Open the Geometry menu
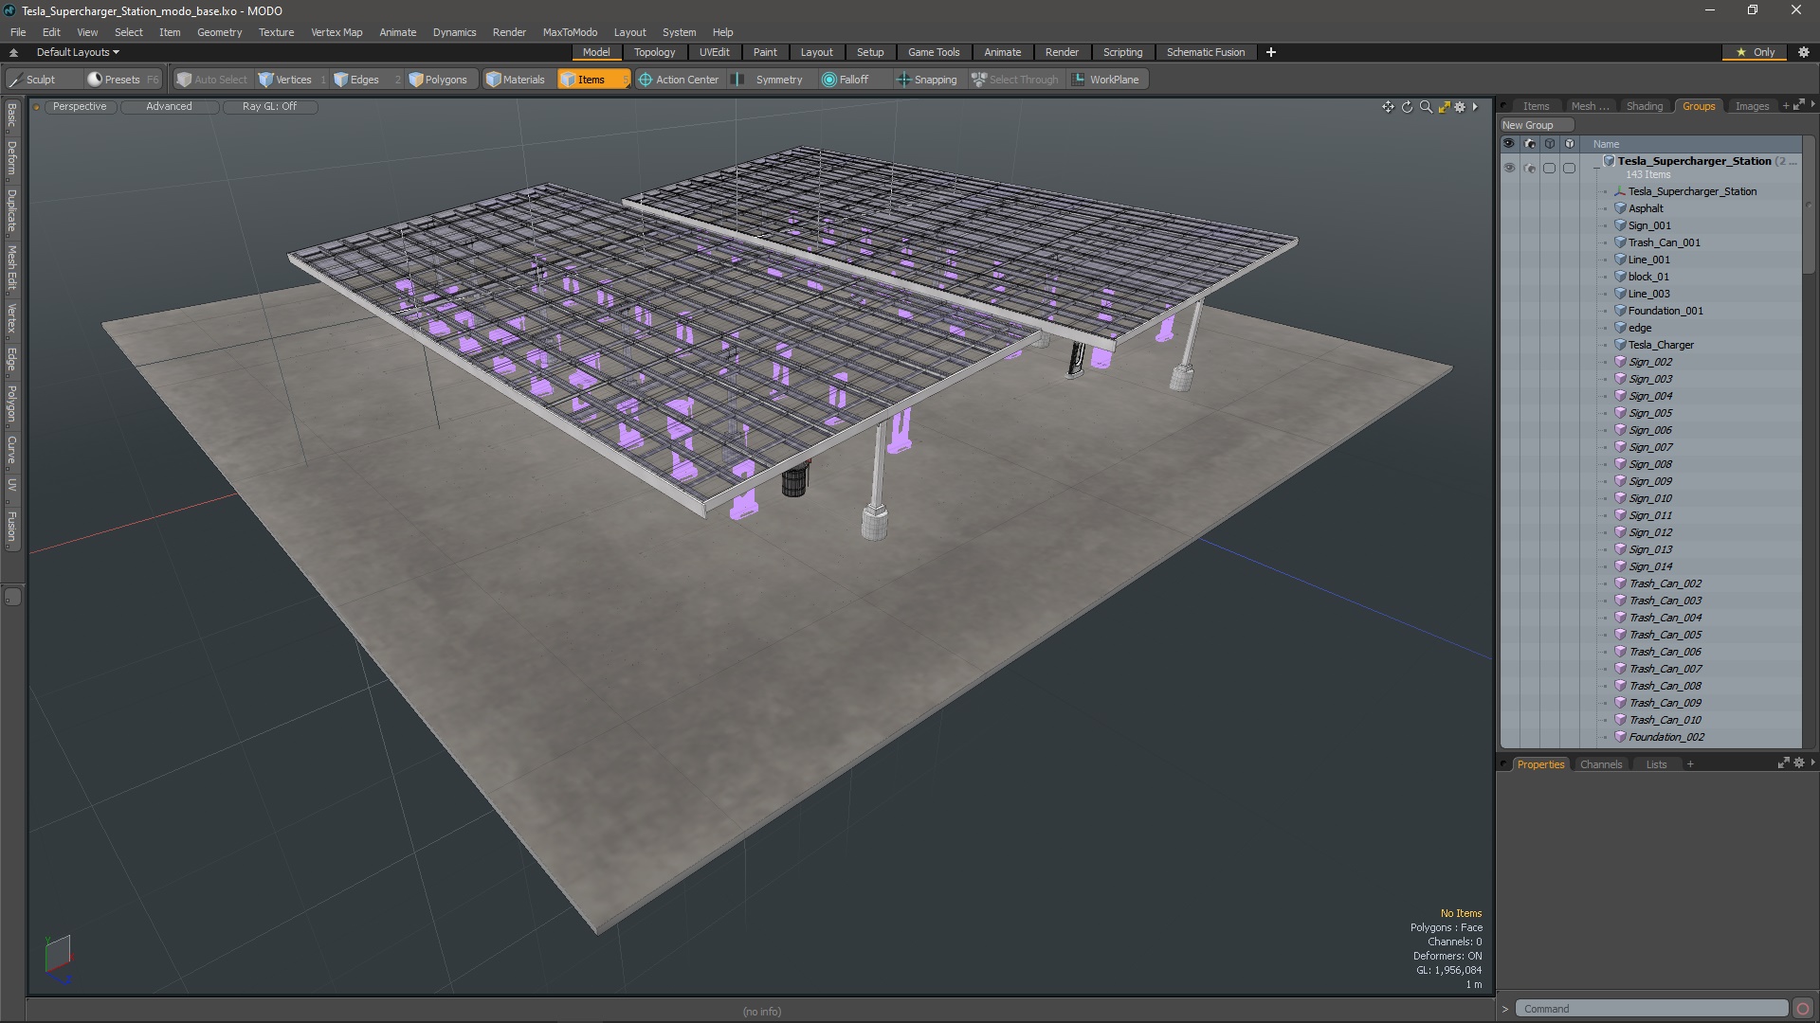Screen dimensions: 1820x1023 pos(219,32)
